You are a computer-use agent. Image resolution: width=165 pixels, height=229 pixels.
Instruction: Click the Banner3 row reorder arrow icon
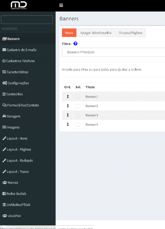coord(68,115)
